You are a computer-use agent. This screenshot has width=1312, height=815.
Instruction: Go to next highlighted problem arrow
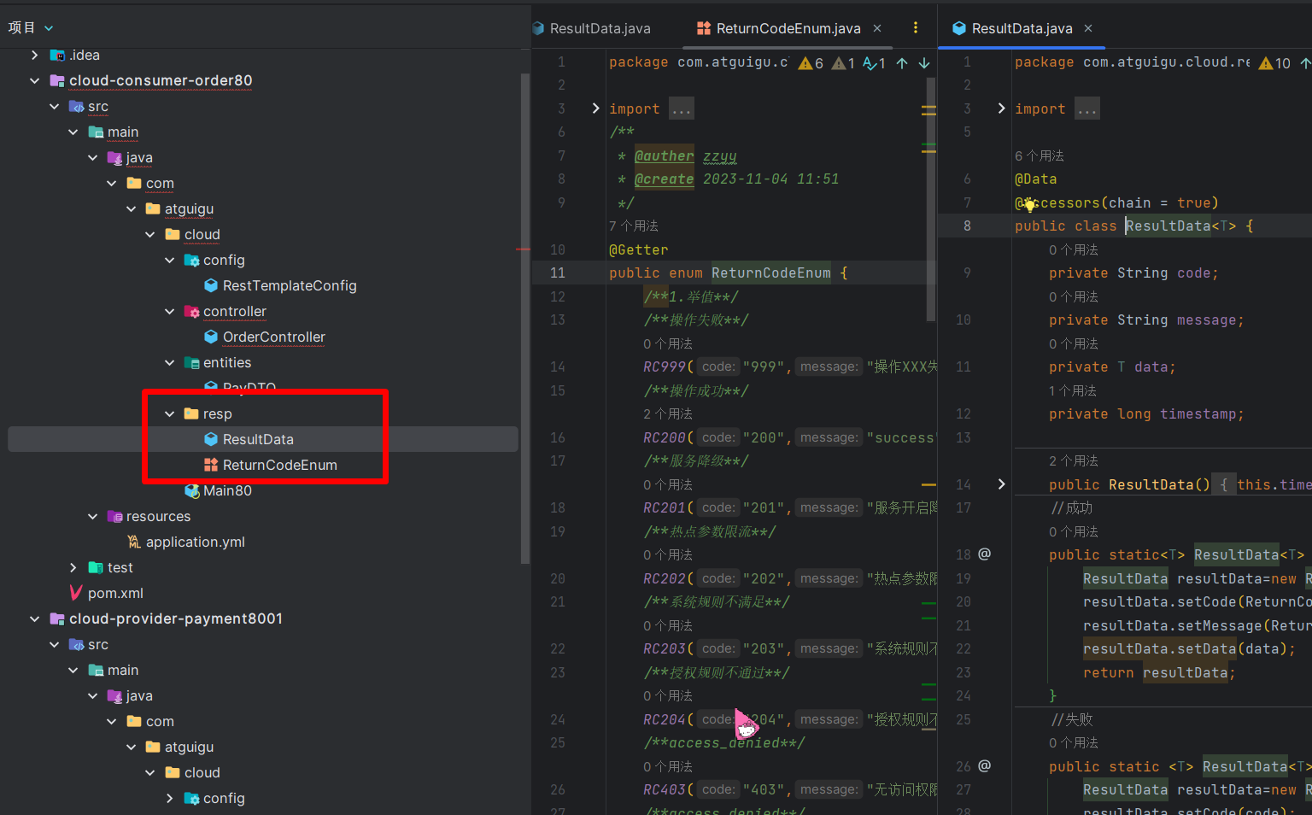tap(924, 63)
